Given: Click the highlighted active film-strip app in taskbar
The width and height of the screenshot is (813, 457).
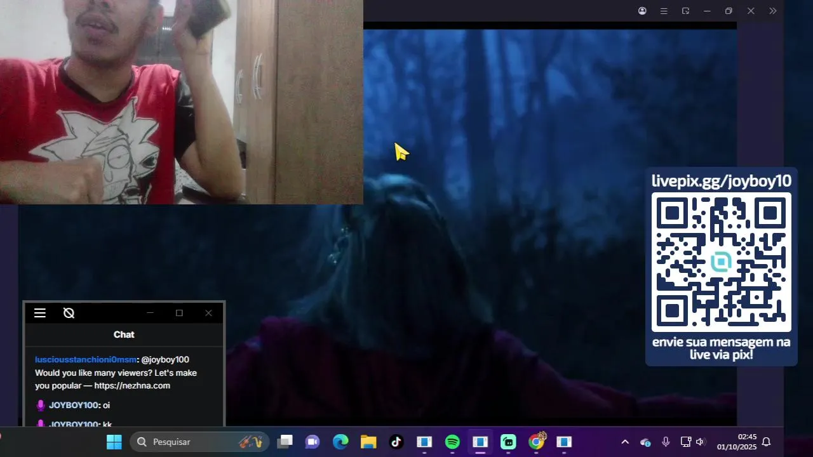Looking at the screenshot, I should 480,442.
